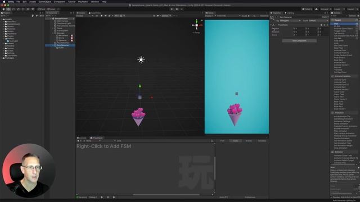
Task: Open the Layers dropdown in top toolbar
Action: click(x=339, y=9)
